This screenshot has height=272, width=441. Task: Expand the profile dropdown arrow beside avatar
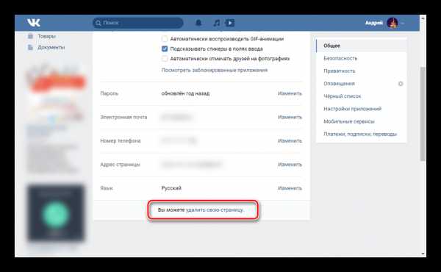point(403,23)
